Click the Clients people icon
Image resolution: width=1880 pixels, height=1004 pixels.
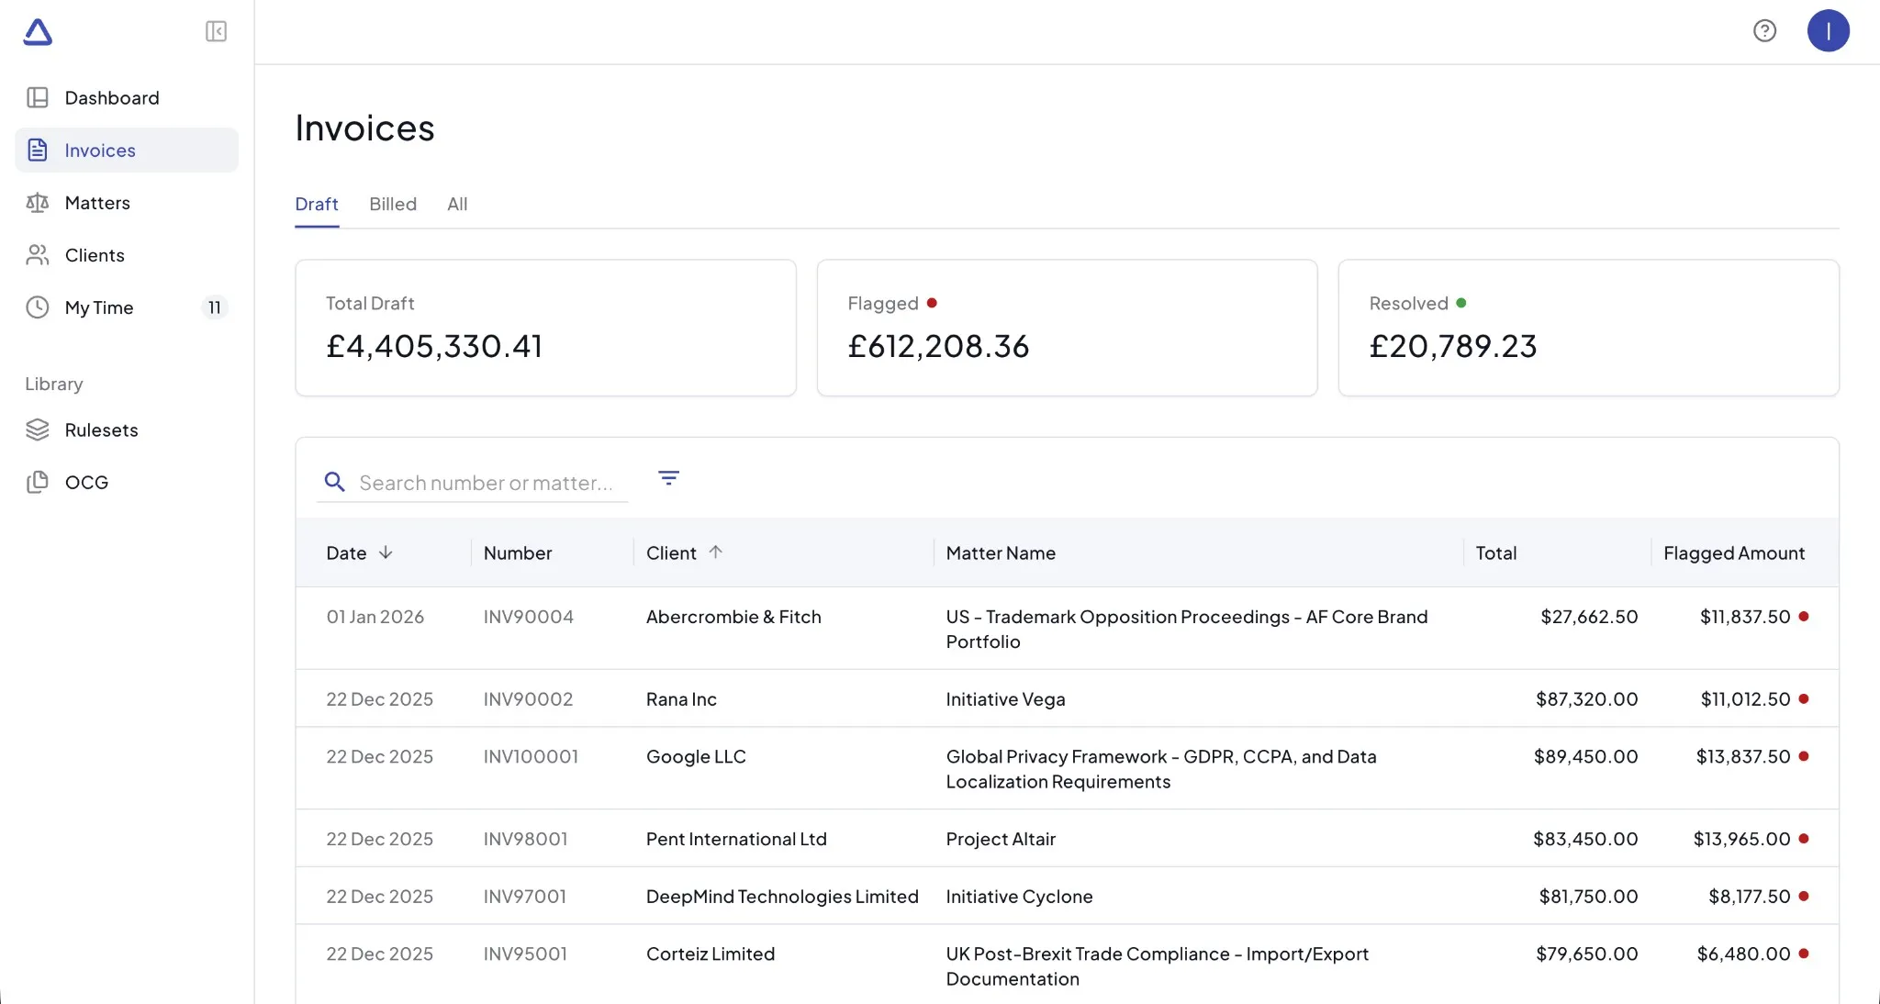coord(38,254)
